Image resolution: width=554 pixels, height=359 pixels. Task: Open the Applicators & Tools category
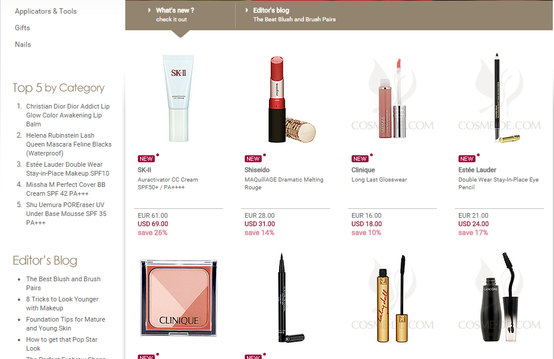(x=46, y=11)
